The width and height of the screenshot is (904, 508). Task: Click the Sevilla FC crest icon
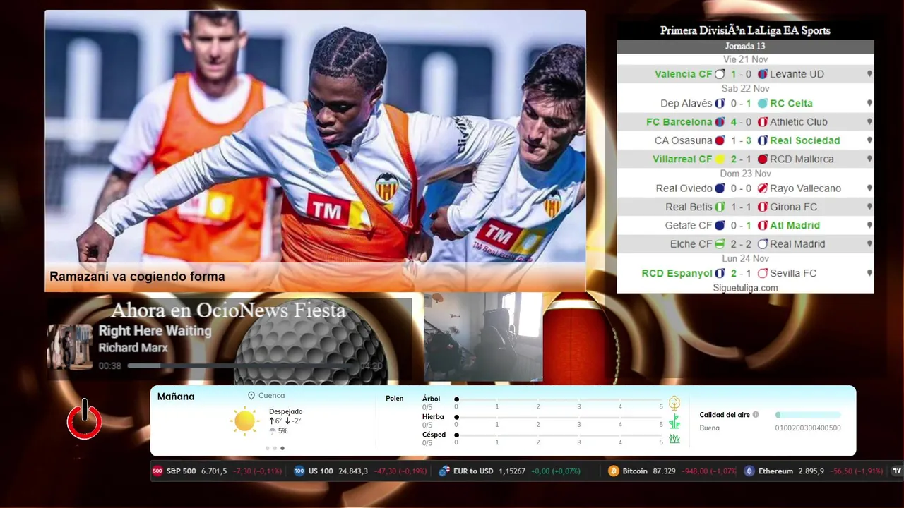(x=763, y=273)
